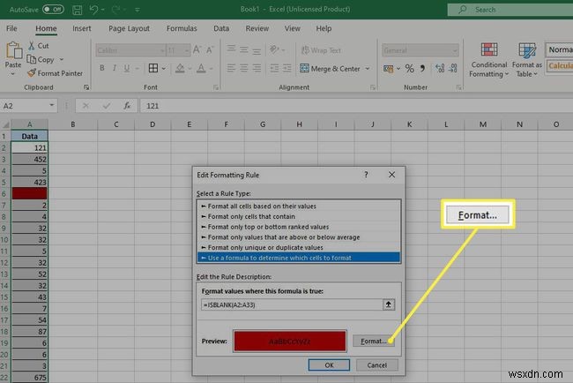Toggle Bold formatting
The image size is (573, 383).
102,68
